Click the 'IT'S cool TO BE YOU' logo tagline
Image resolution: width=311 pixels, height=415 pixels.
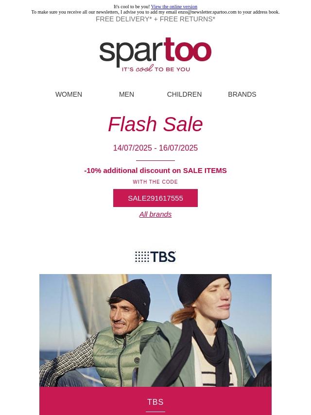pyautogui.click(x=156, y=69)
